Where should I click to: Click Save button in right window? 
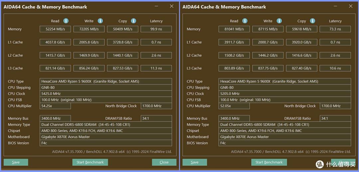pyautogui.click(x=194, y=162)
